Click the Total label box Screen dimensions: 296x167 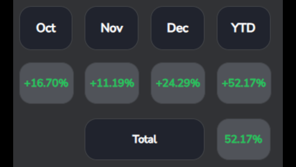145,139
